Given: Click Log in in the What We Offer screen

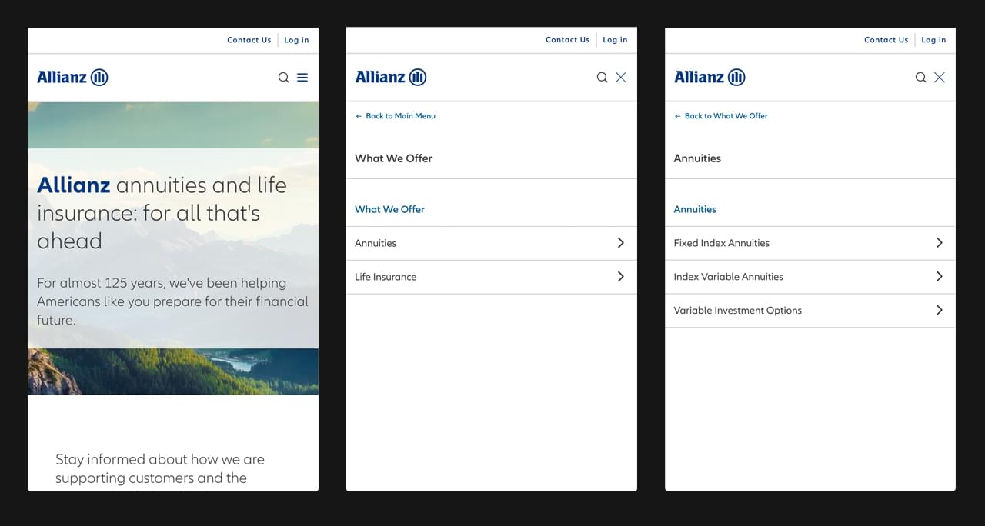Looking at the screenshot, I should tap(615, 40).
